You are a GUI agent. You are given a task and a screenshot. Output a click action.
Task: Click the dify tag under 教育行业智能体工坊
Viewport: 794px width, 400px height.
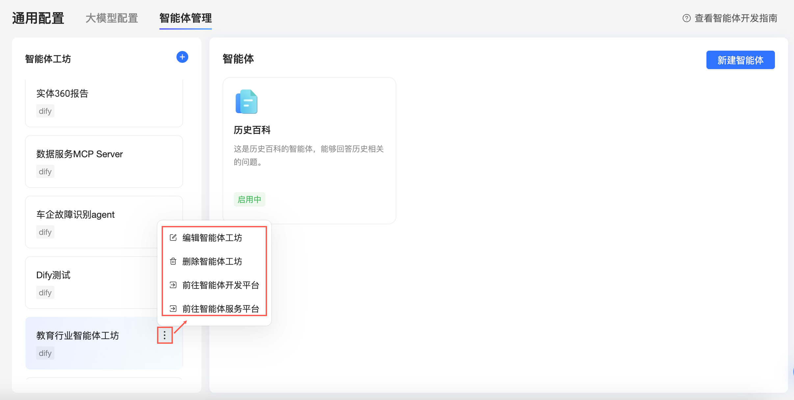pyautogui.click(x=45, y=353)
